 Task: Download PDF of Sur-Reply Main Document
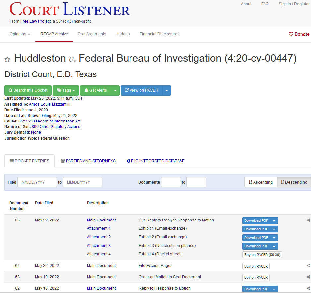pos(256,220)
